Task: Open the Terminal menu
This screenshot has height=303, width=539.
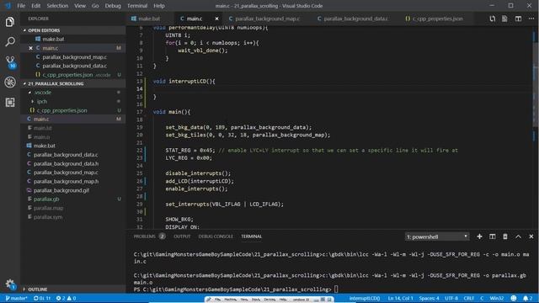Action: coord(137,6)
